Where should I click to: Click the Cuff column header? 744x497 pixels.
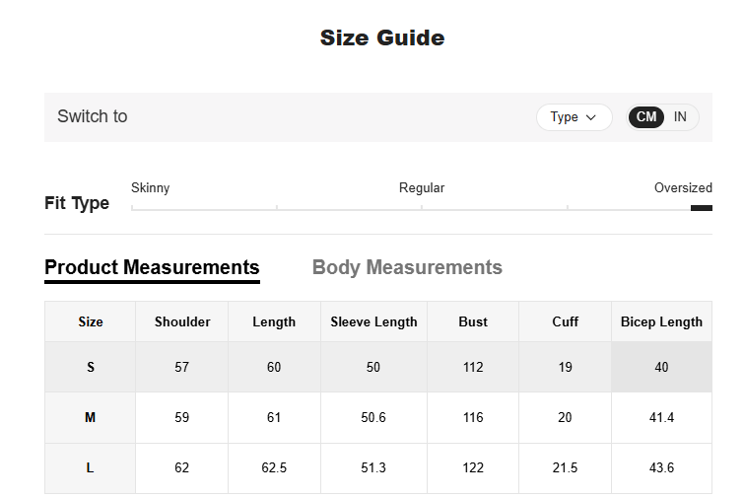click(x=566, y=321)
